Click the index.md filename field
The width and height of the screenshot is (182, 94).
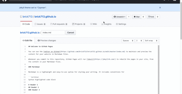(x=53, y=33)
